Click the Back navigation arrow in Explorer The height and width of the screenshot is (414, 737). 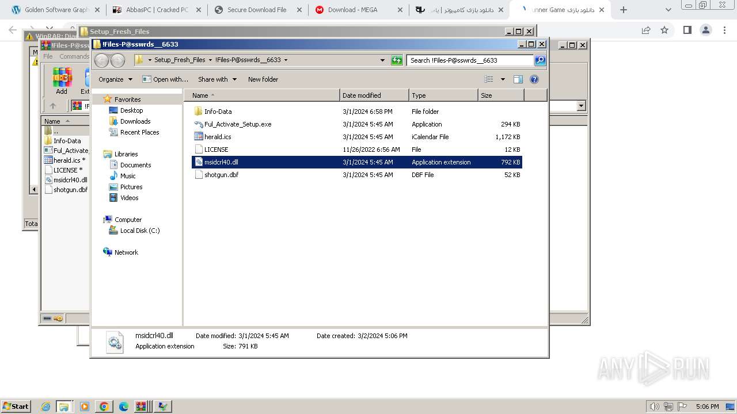pyautogui.click(x=101, y=60)
